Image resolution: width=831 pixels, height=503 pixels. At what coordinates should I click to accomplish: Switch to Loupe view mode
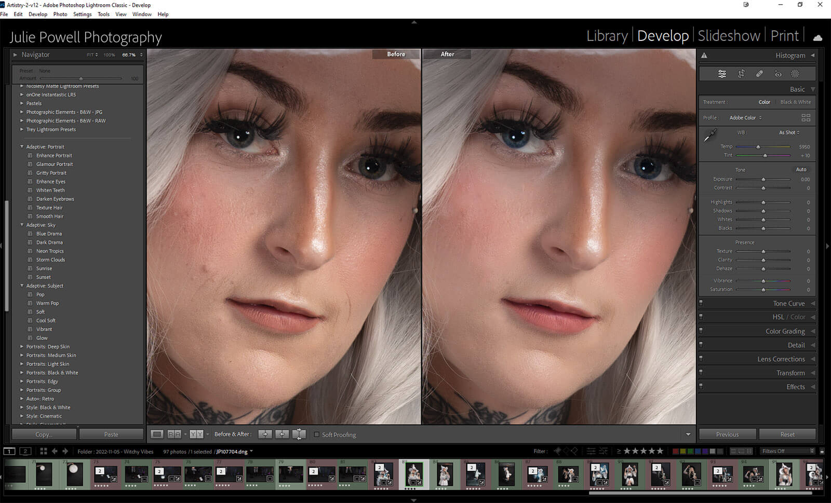(x=157, y=434)
